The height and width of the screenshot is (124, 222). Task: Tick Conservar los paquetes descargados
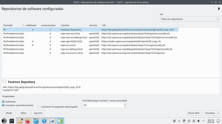pyautogui.click(x=39, y=107)
